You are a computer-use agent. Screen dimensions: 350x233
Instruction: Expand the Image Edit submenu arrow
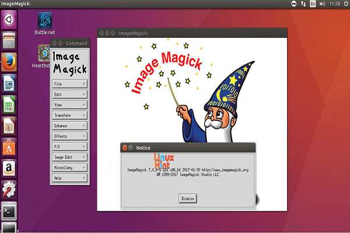point(84,157)
